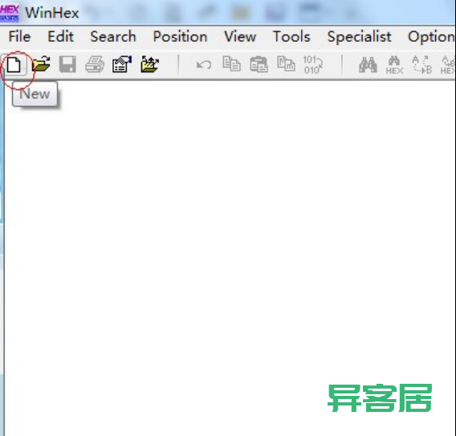Open the Search menu

click(x=113, y=37)
